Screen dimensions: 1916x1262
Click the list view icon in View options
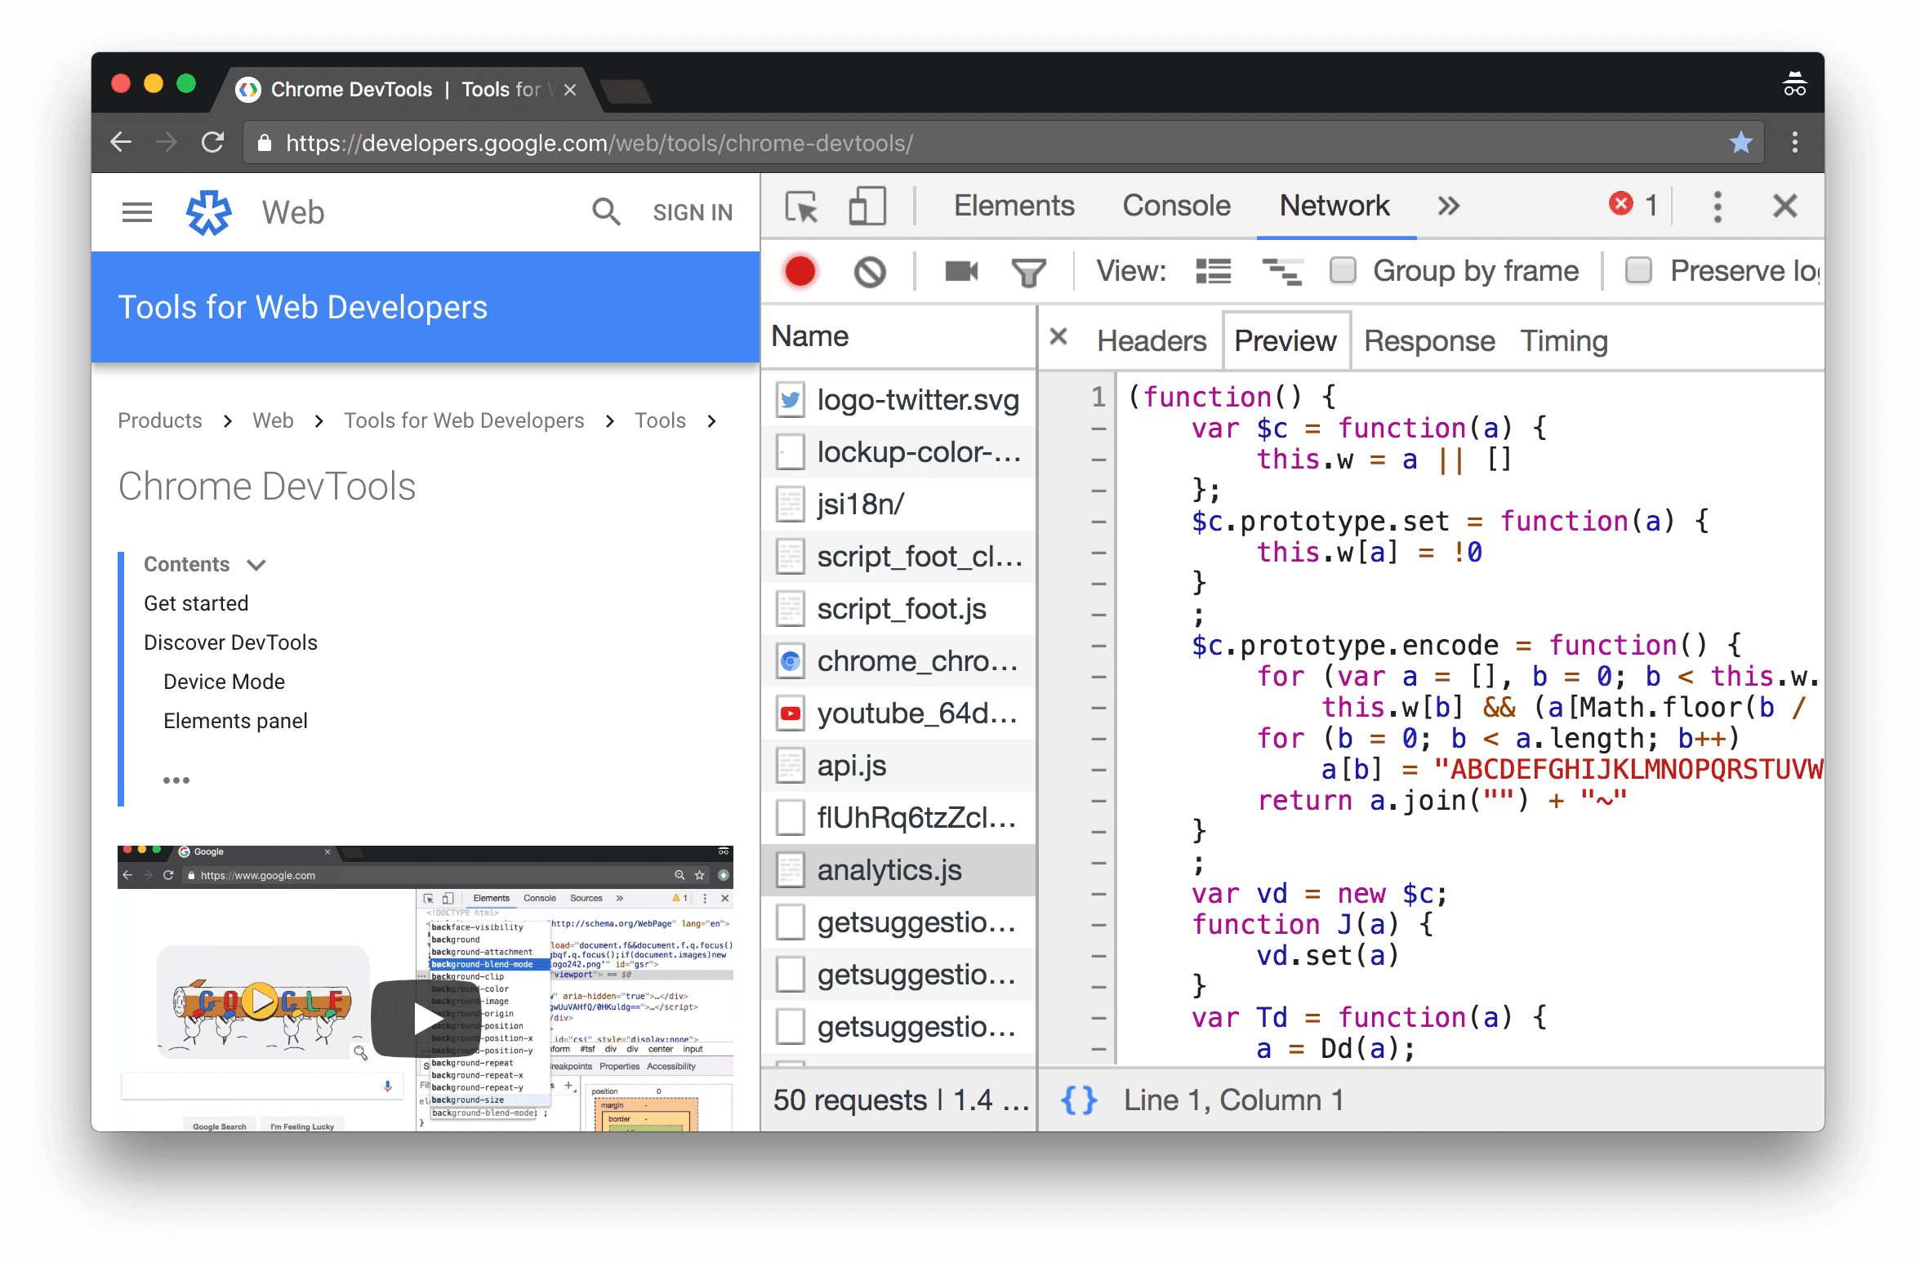(x=1213, y=272)
